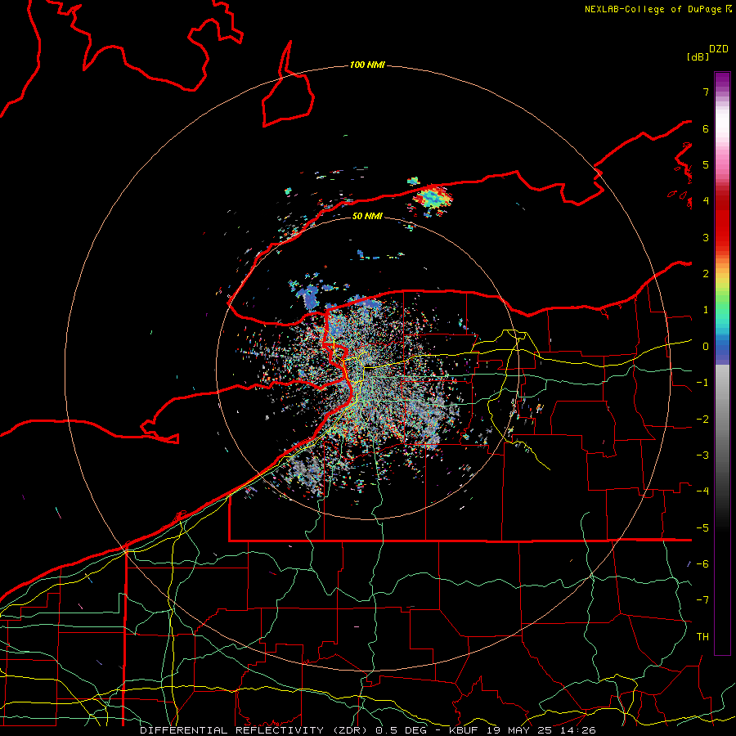The height and width of the screenshot is (736, 736).
Task: Click the 0 value on the color scale
Action: coord(706,347)
